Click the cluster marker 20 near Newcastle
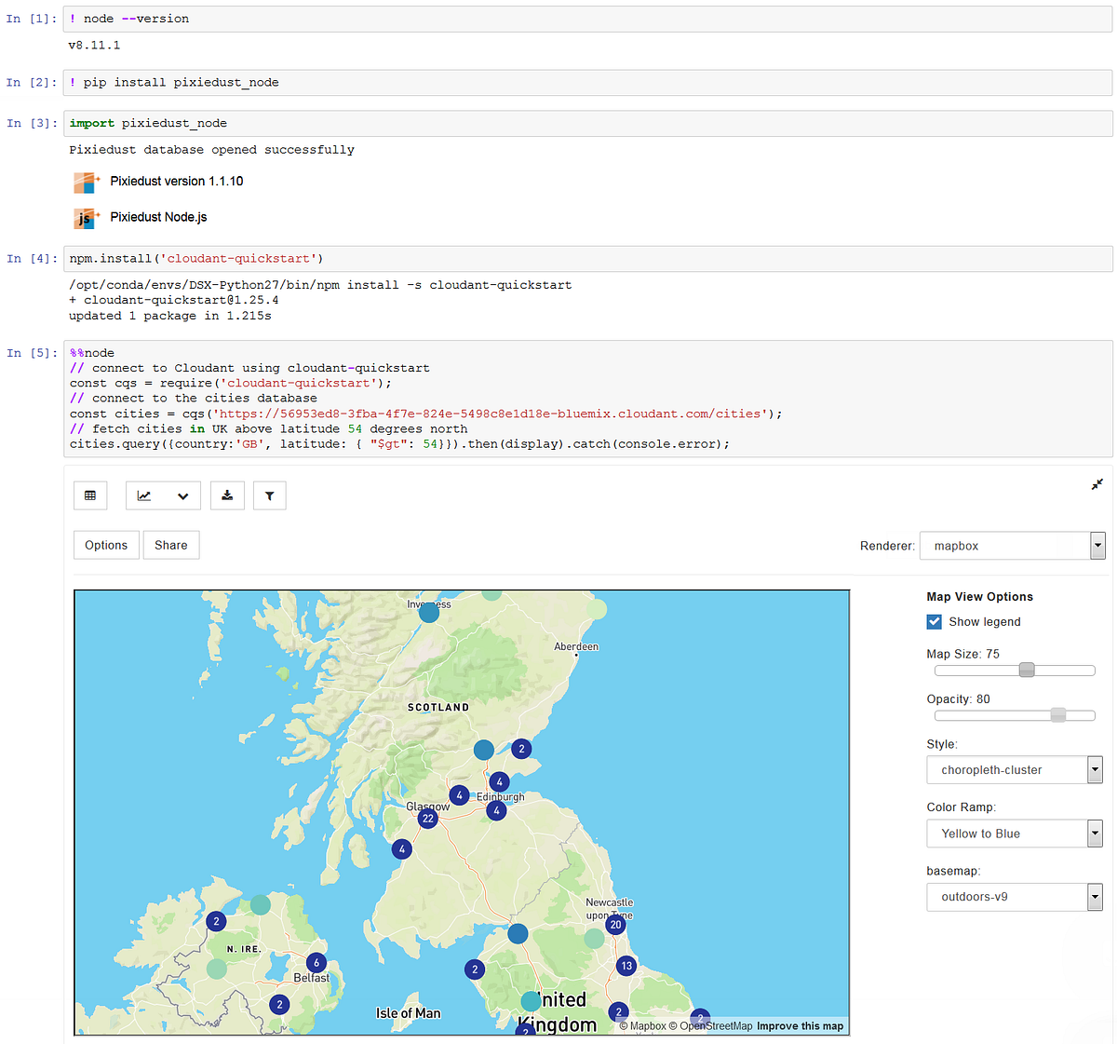1117x1044 pixels. [x=614, y=925]
